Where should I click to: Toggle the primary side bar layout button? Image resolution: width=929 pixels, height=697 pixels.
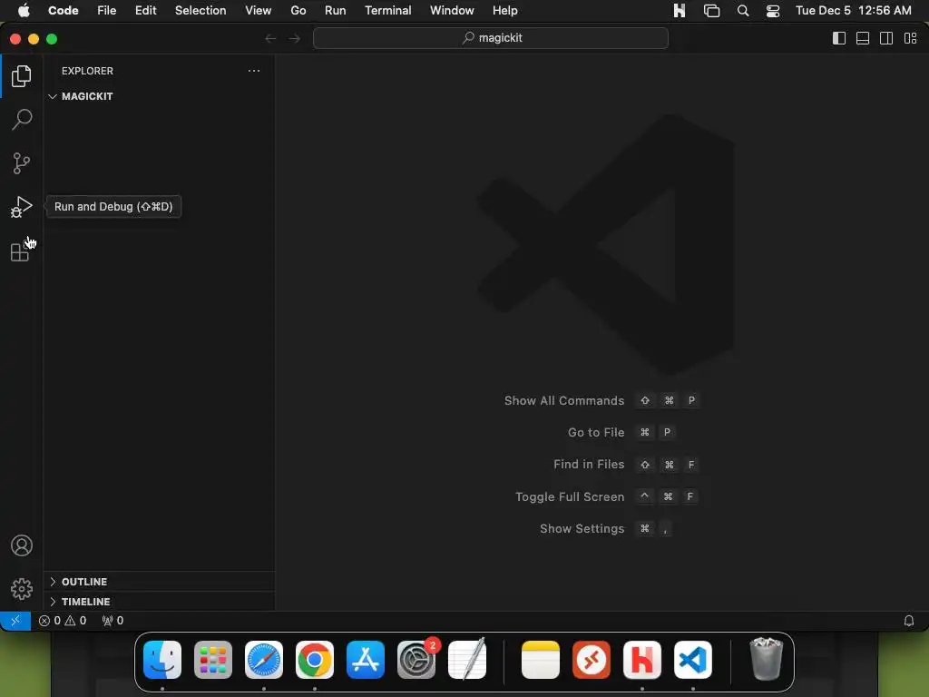point(839,38)
